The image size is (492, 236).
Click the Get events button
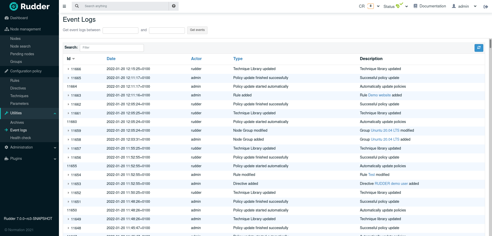(197, 30)
